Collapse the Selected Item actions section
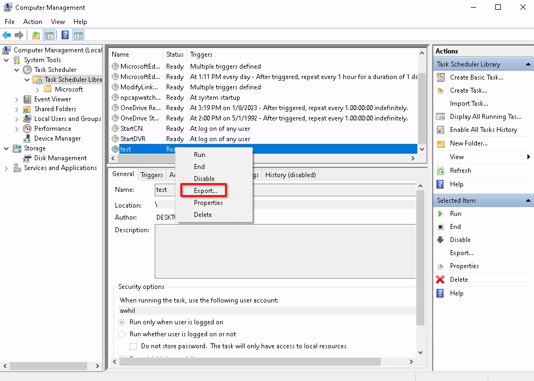 pos(528,201)
